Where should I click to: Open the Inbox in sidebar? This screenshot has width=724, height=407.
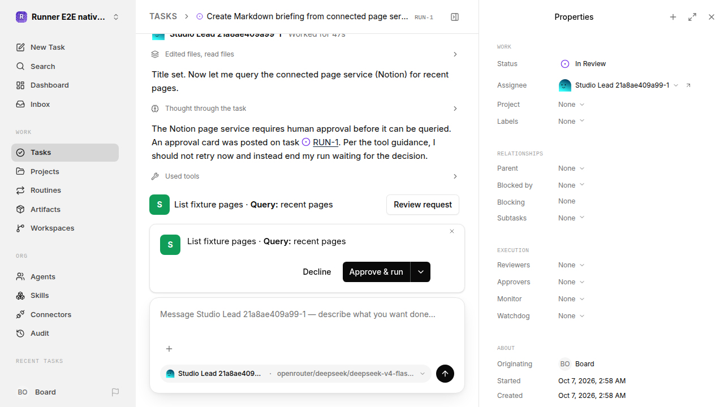pos(65,105)
